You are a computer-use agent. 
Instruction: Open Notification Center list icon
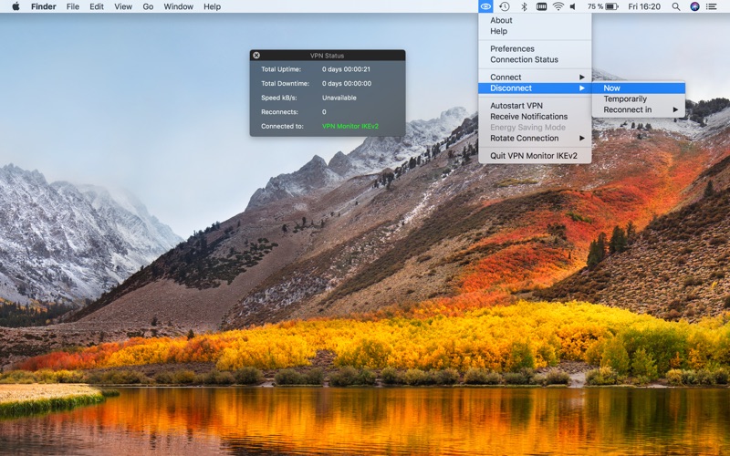[712, 6]
